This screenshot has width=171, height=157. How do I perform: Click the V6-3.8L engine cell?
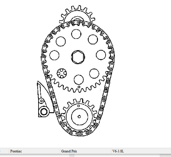[141, 151]
